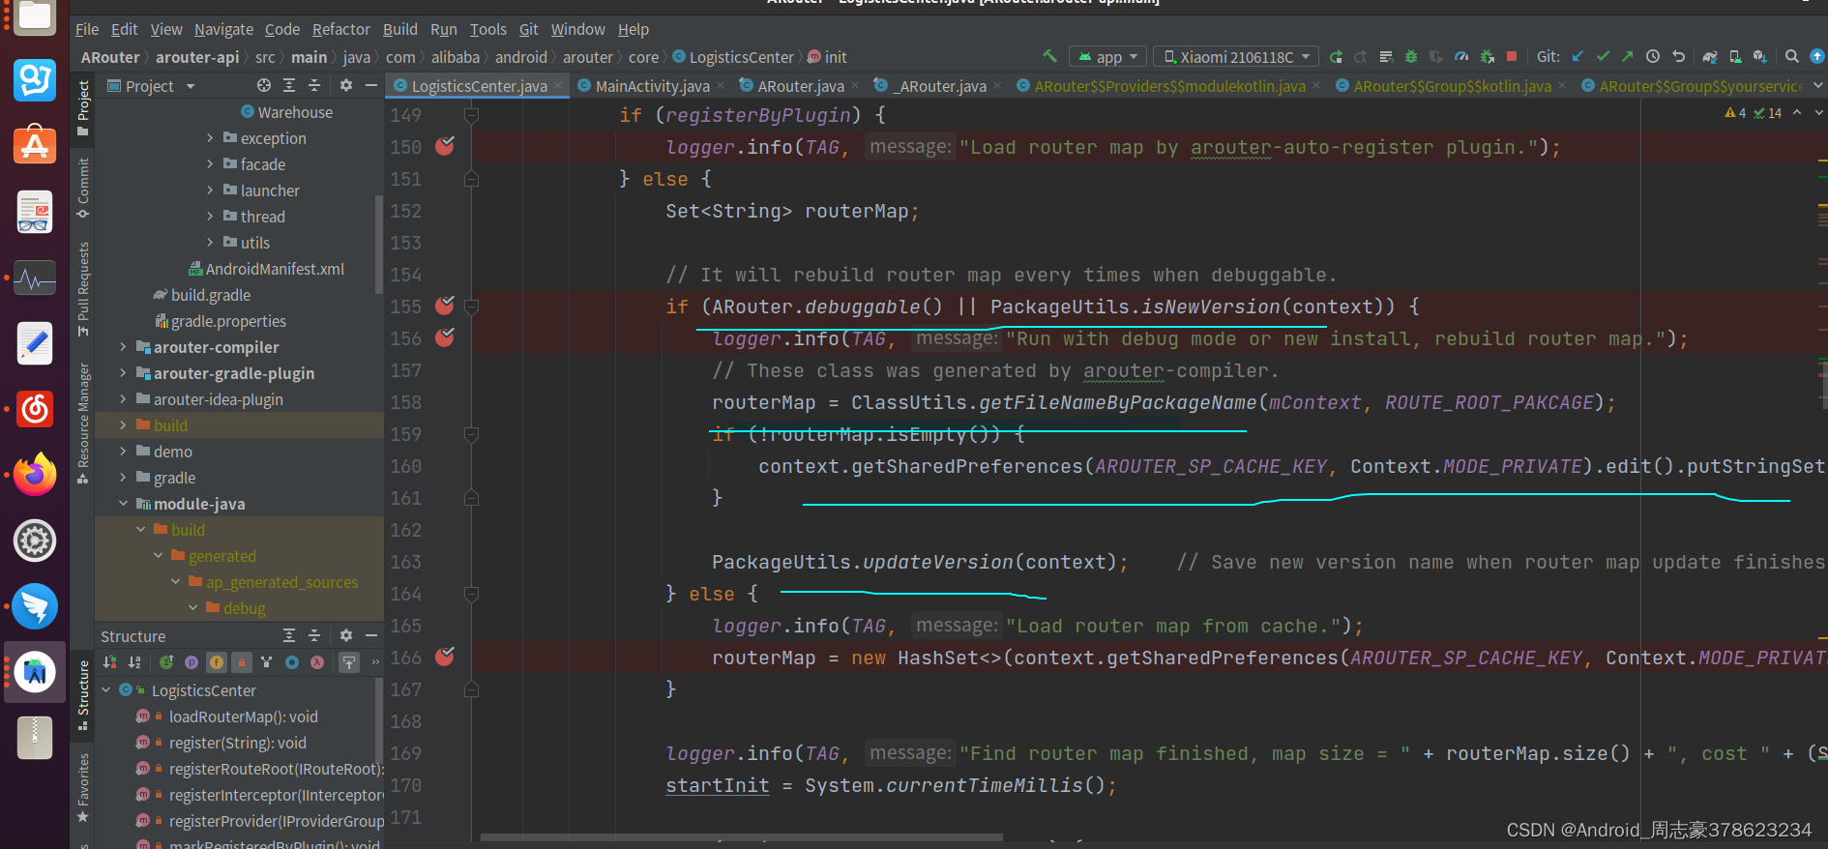Fold the if block at line 149
This screenshot has height=849, width=1828.
click(471, 115)
